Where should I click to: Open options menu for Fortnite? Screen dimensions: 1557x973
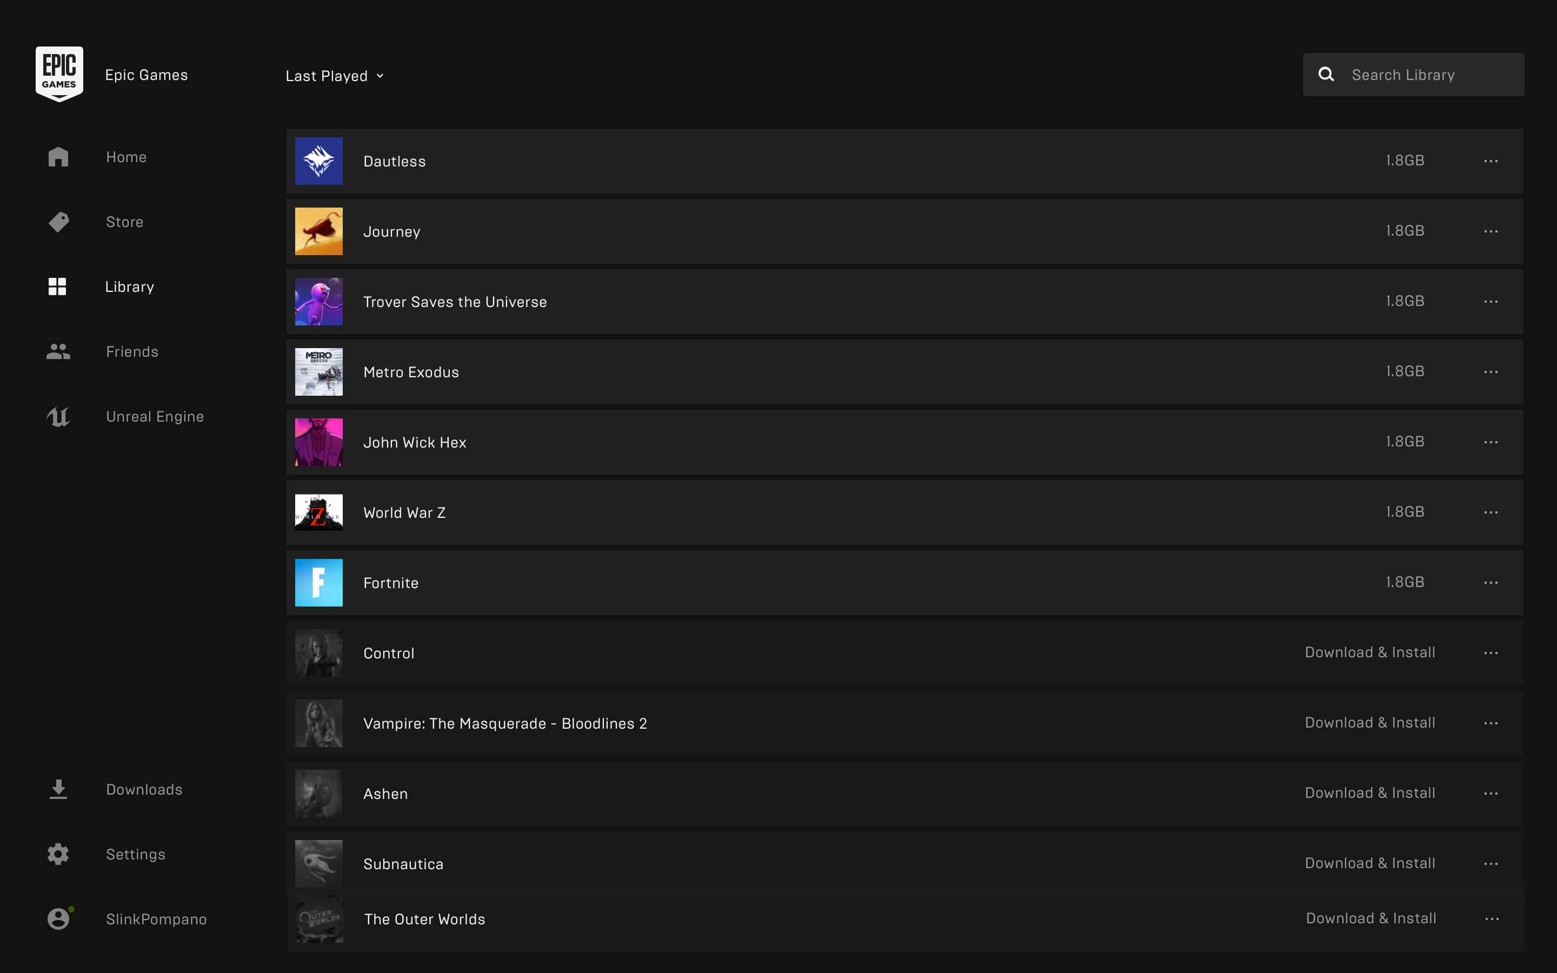(1491, 582)
